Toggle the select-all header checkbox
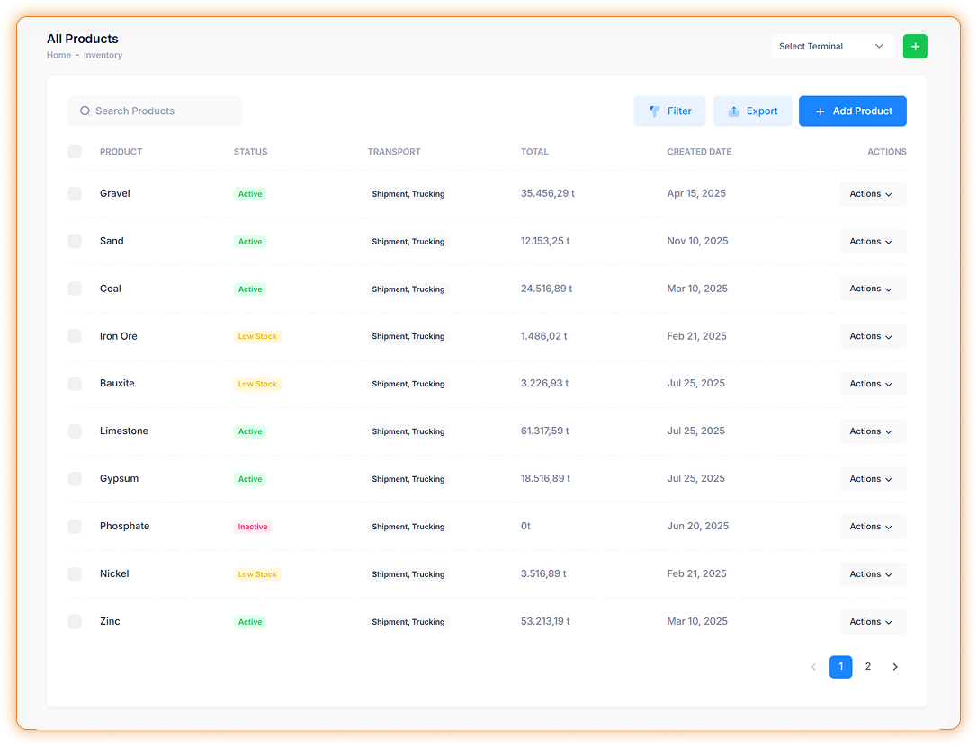This screenshot has width=977, height=746. tap(75, 152)
